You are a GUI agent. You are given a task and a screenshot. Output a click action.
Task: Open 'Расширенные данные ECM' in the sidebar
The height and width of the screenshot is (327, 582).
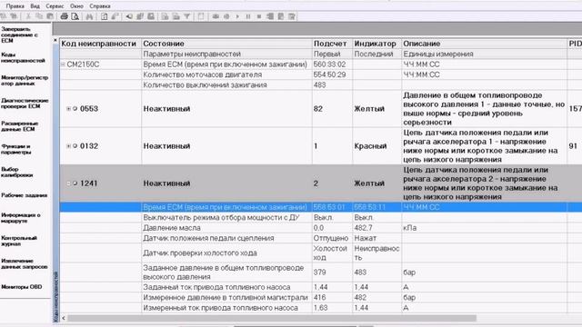[x=19, y=126]
